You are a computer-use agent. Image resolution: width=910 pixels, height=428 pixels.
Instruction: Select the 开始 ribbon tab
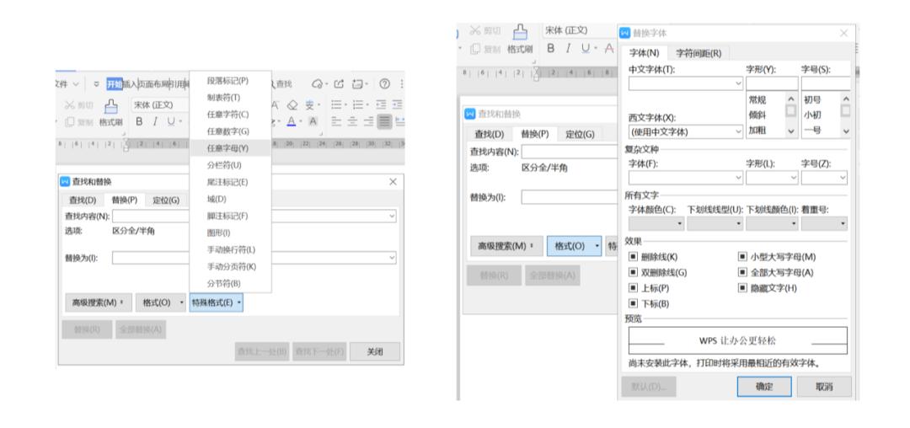[115, 84]
